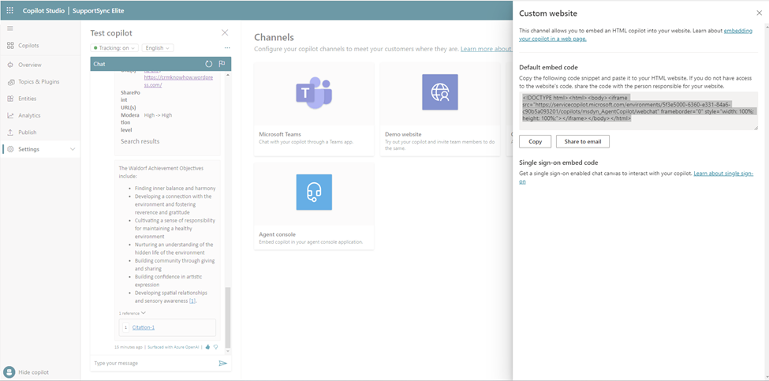769x381 pixels.
Task: Close the Test copilot panel
Action: (225, 33)
